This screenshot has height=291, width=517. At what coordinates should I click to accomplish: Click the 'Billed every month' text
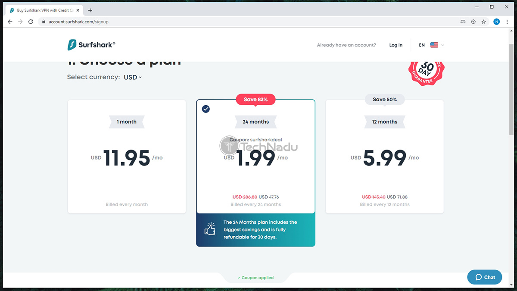pyautogui.click(x=127, y=204)
